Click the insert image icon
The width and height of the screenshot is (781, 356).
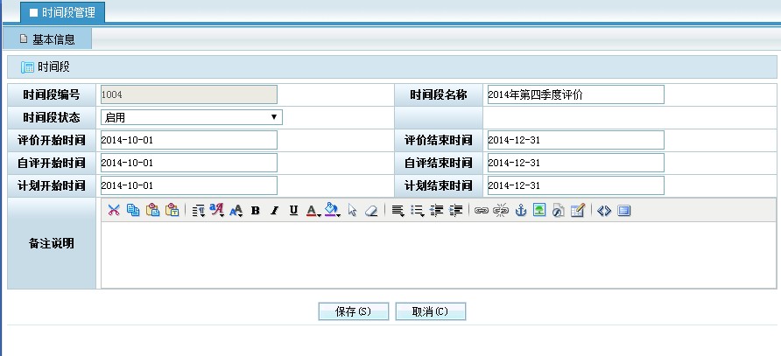click(x=539, y=211)
